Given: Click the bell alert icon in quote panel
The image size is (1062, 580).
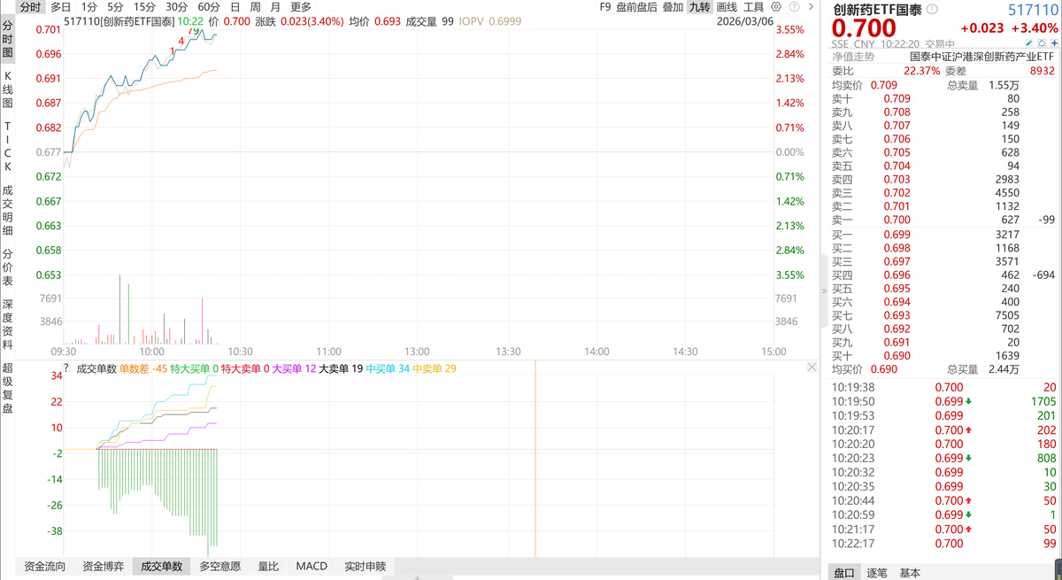Looking at the screenshot, I should click(1041, 43).
